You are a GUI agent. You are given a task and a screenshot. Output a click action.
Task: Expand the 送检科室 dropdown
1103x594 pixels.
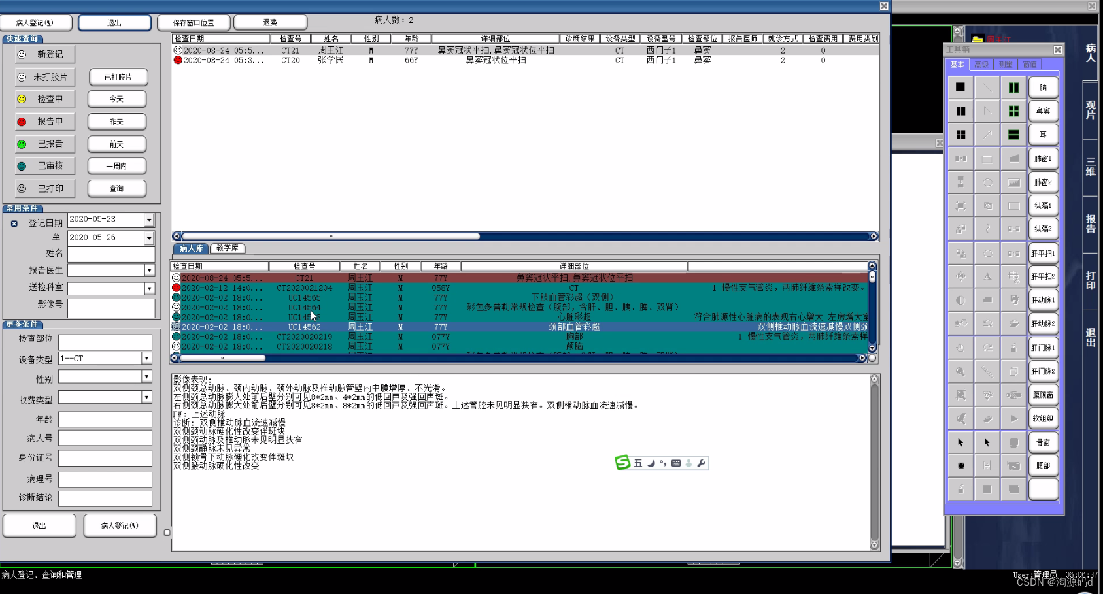[149, 288]
